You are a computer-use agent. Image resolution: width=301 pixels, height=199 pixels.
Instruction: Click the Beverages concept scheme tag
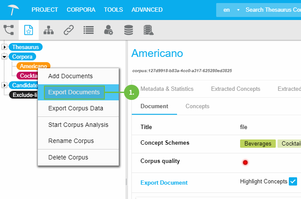[x=258, y=143]
